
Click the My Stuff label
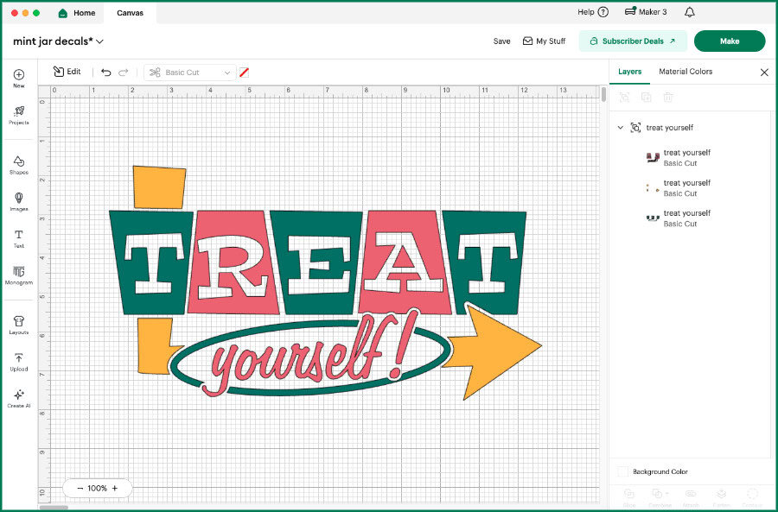[551, 41]
